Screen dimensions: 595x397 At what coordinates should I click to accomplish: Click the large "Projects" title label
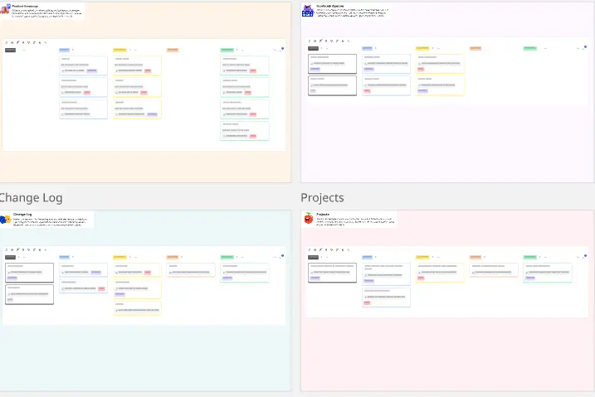[322, 197]
